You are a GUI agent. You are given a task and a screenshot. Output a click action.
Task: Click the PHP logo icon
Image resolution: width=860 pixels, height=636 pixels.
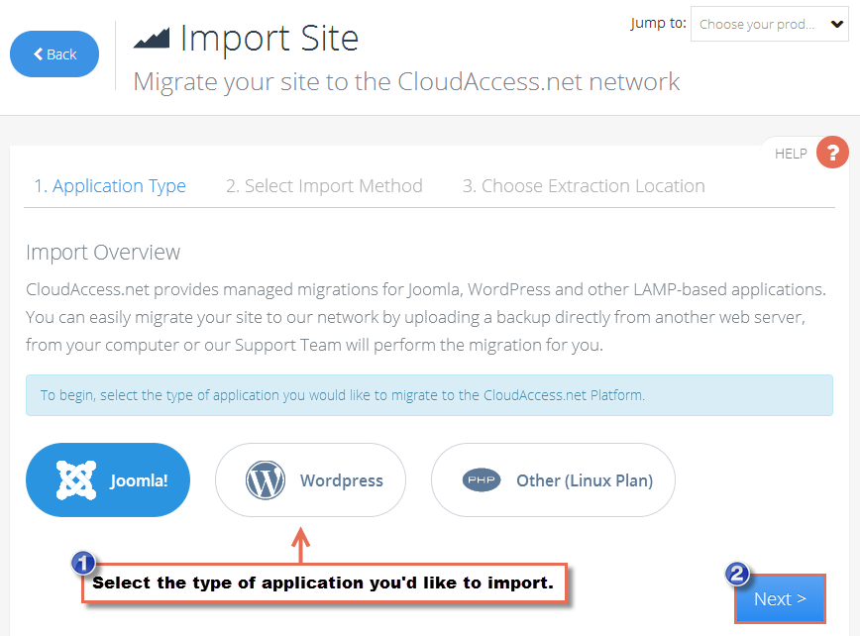tap(482, 479)
